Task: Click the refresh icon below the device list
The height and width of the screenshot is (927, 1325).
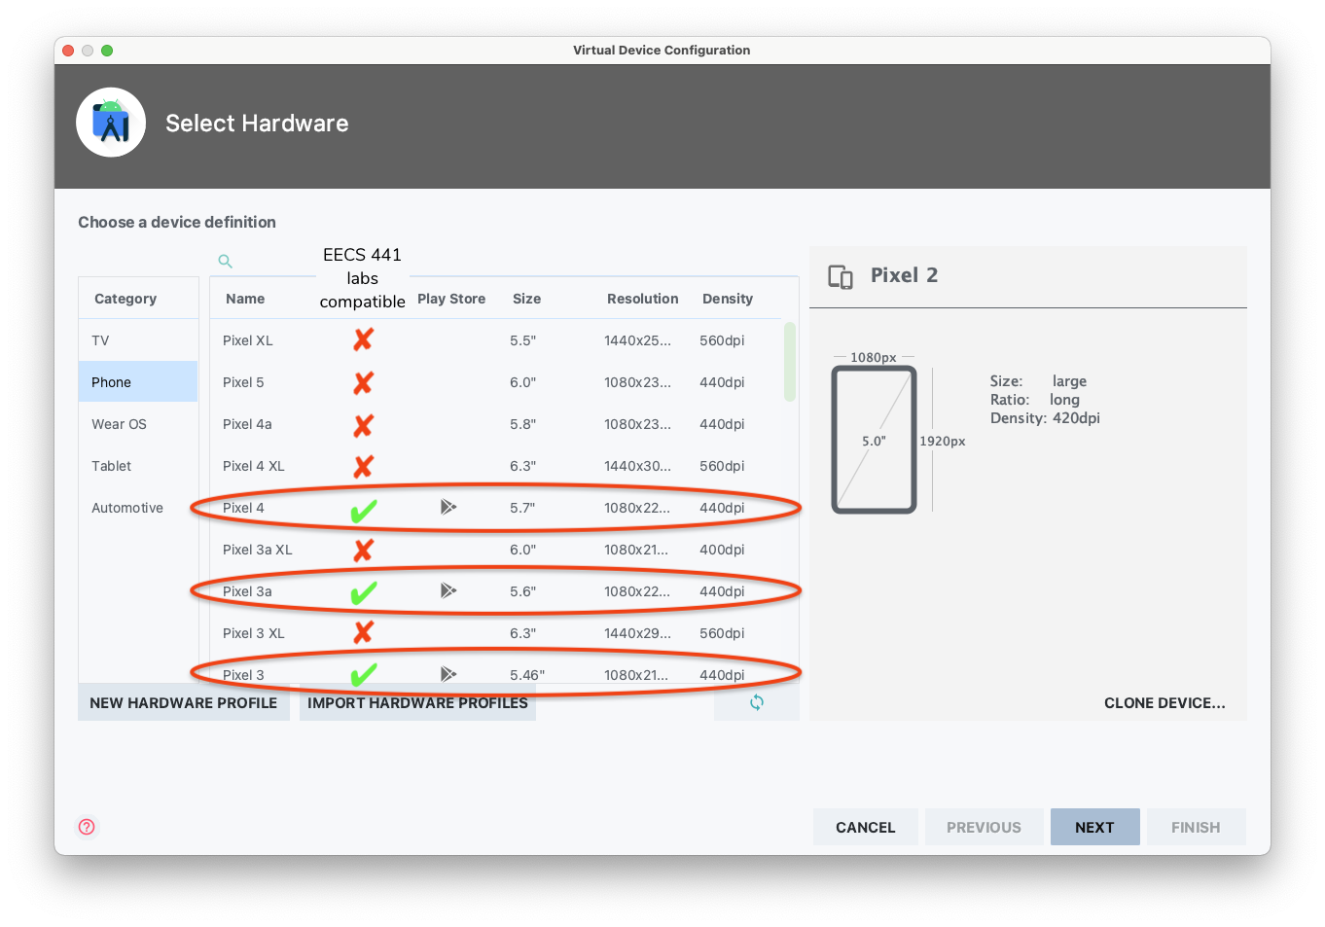Action: [x=757, y=702]
